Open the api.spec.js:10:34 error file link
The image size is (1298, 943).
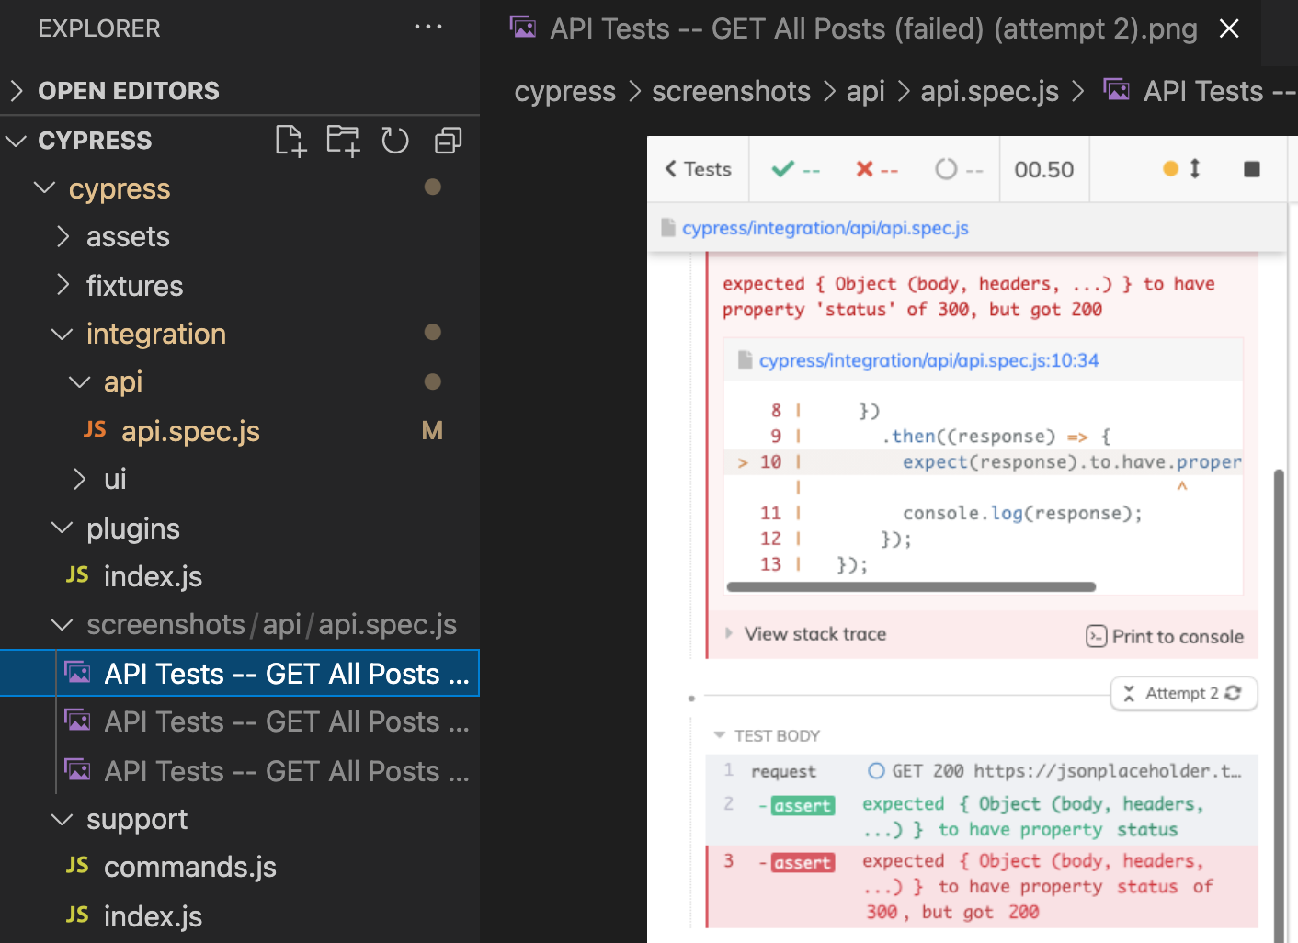[928, 360]
